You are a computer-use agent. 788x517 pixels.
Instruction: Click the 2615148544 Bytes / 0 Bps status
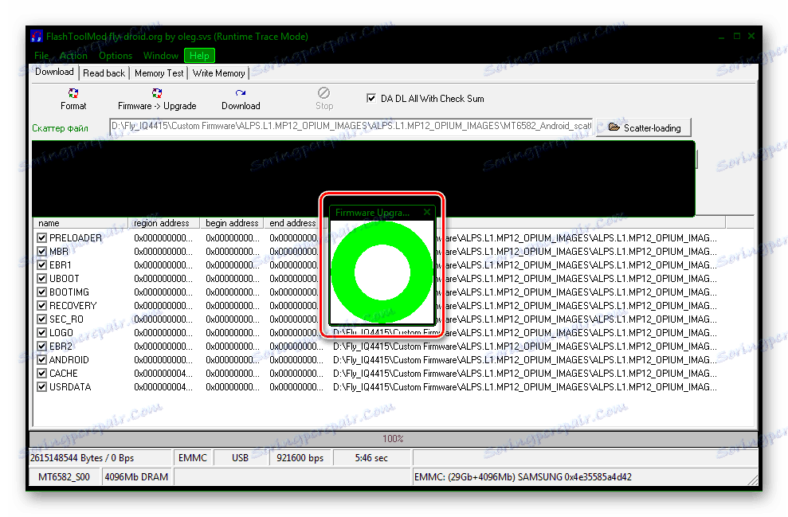click(100, 458)
